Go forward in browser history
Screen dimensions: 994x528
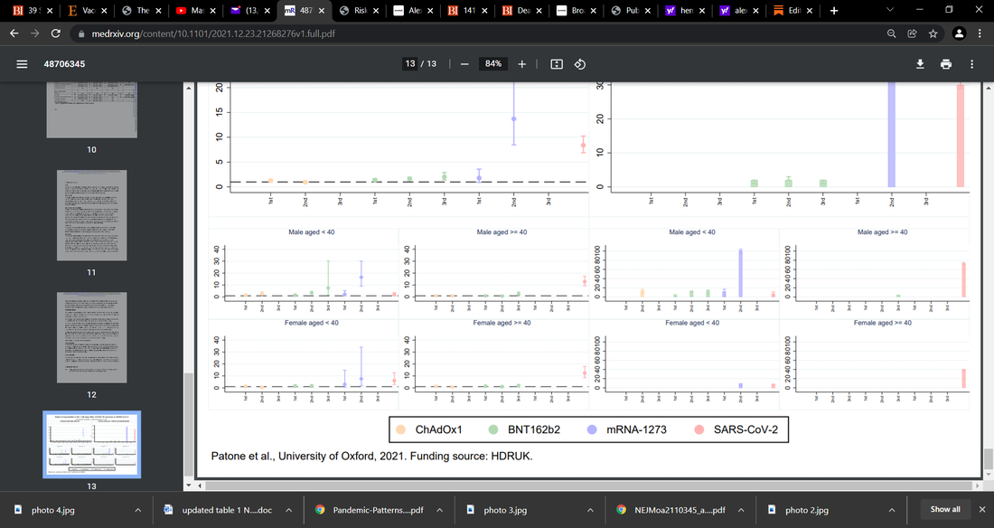35,33
